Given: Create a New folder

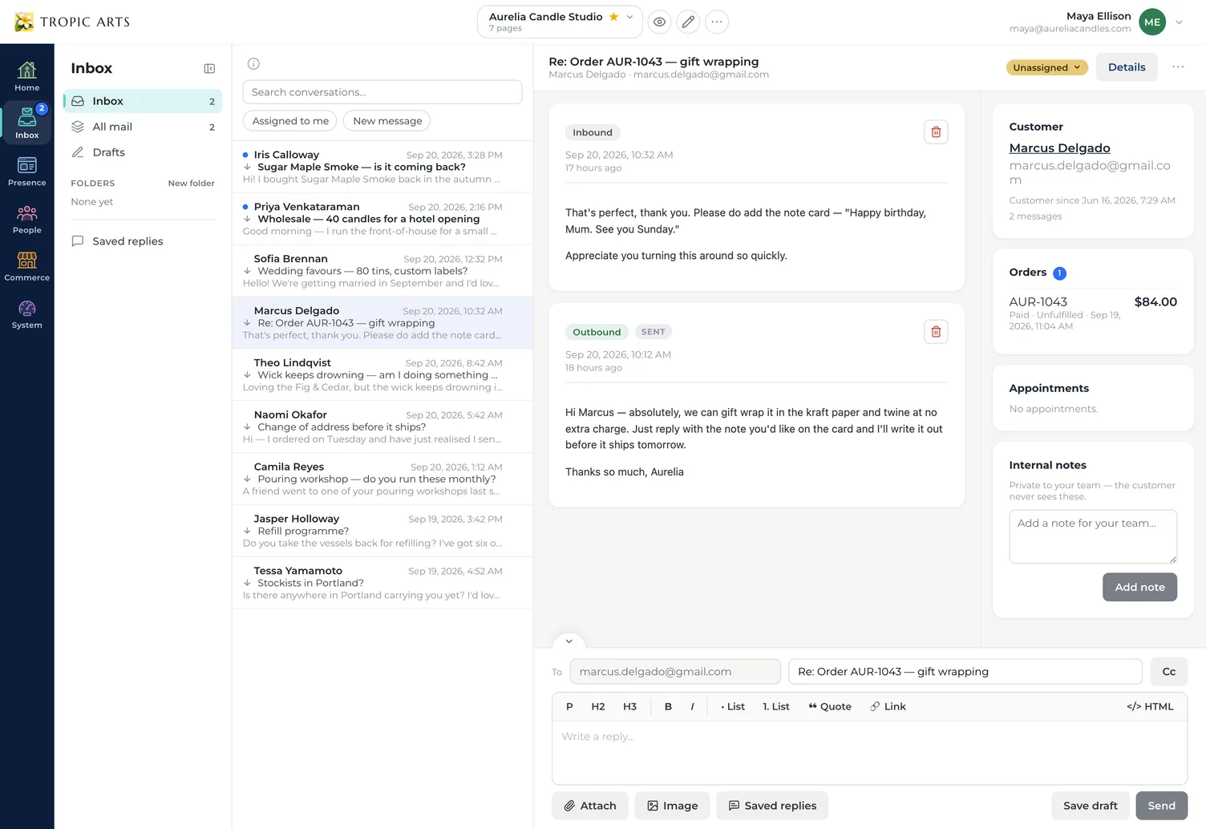Looking at the screenshot, I should coord(191,184).
